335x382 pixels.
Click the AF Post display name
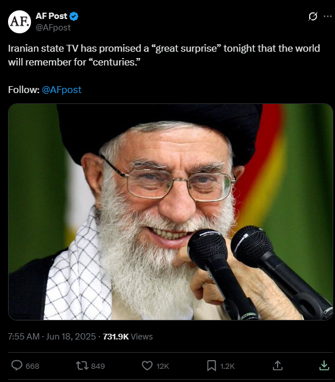(51, 16)
